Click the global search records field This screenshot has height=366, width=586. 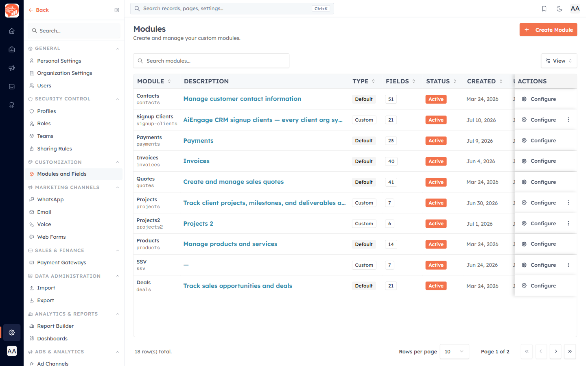click(x=232, y=9)
